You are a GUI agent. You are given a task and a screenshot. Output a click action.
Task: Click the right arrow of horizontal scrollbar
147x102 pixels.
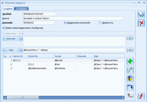tap(123, 98)
